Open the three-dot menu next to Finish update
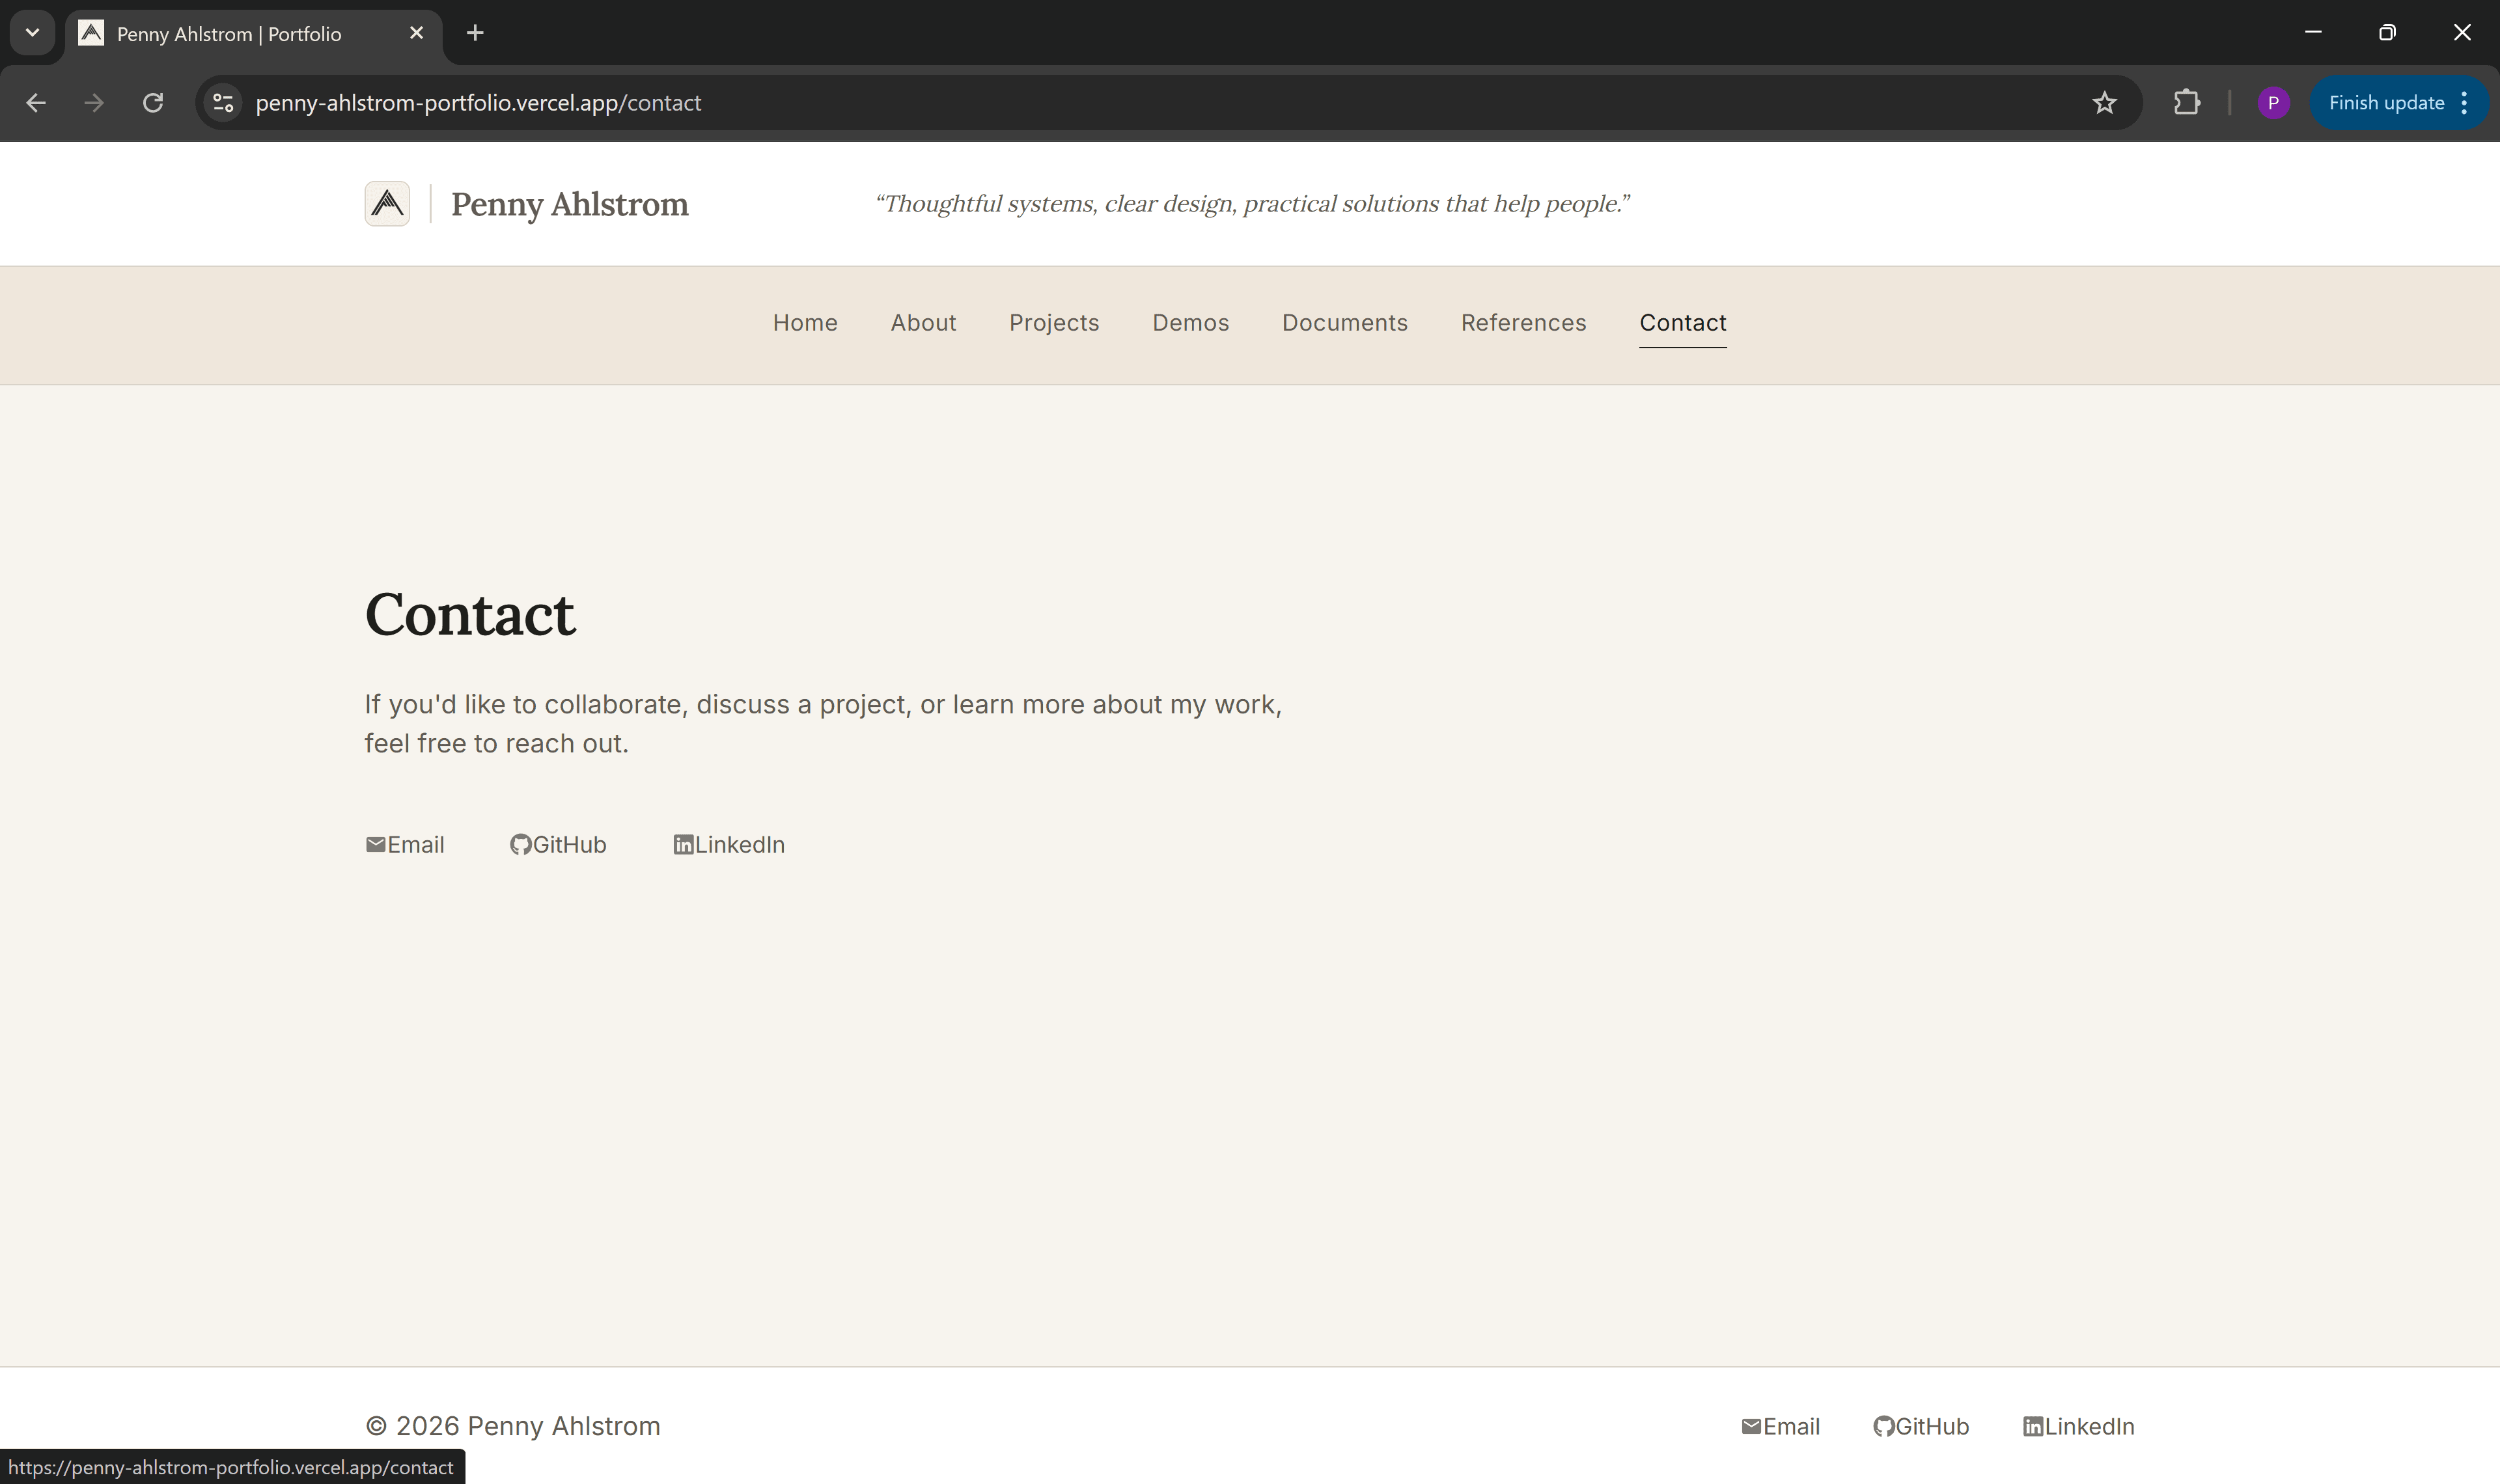Viewport: 2500px width, 1484px height. coord(2464,102)
